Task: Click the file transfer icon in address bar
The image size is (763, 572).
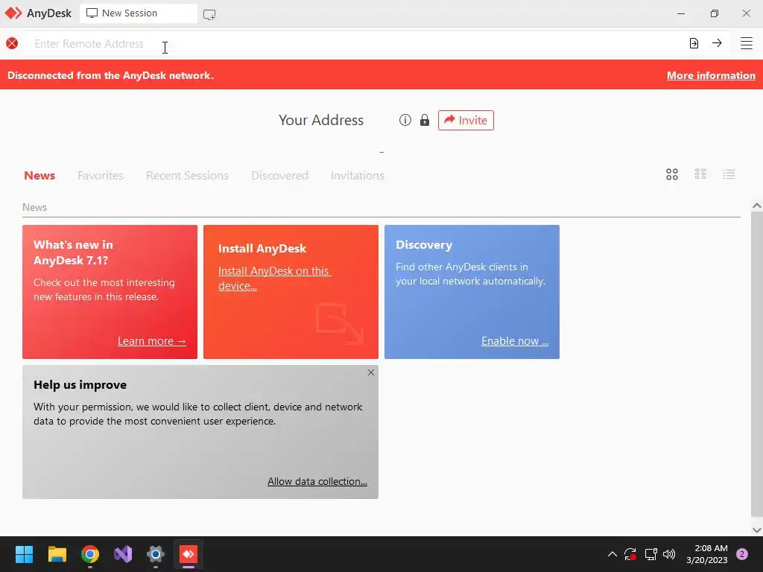Action: click(x=694, y=43)
